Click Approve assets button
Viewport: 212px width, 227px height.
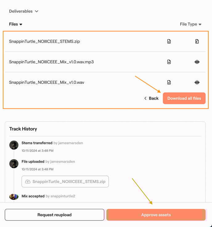[x=156, y=215]
